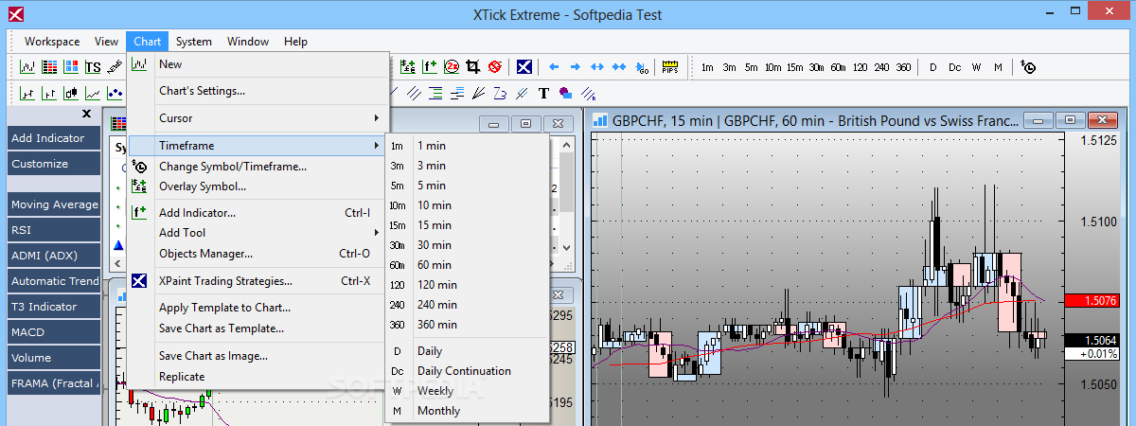1136x426 pixels.
Task: Select Daily Continuation in Timeframe submenu
Action: click(468, 371)
